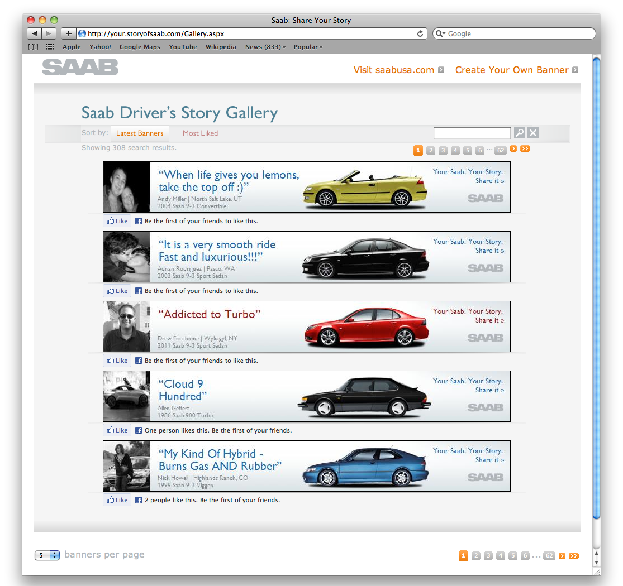Select page 1 in top pagination

click(418, 150)
